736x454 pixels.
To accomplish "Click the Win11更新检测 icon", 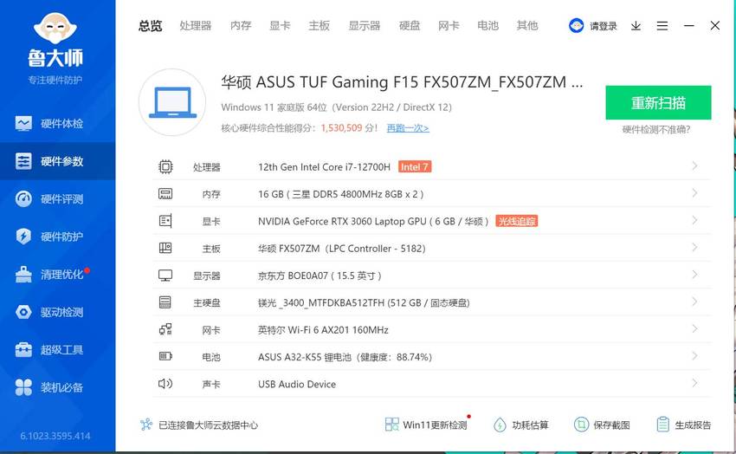I will [x=392, y=425].
